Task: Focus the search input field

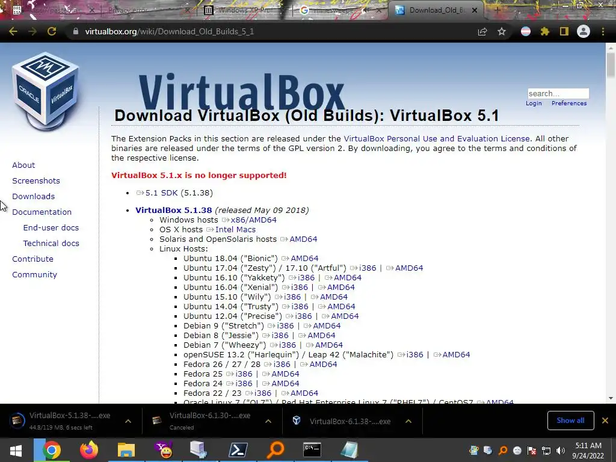Action: coord(558,93)
